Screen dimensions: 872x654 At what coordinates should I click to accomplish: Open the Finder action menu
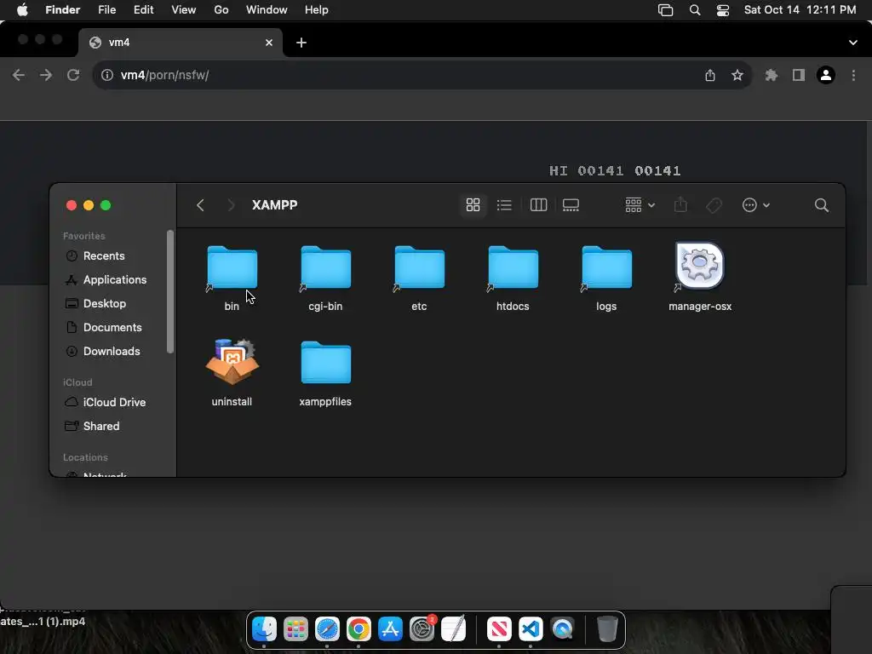(x=756, y=205)
